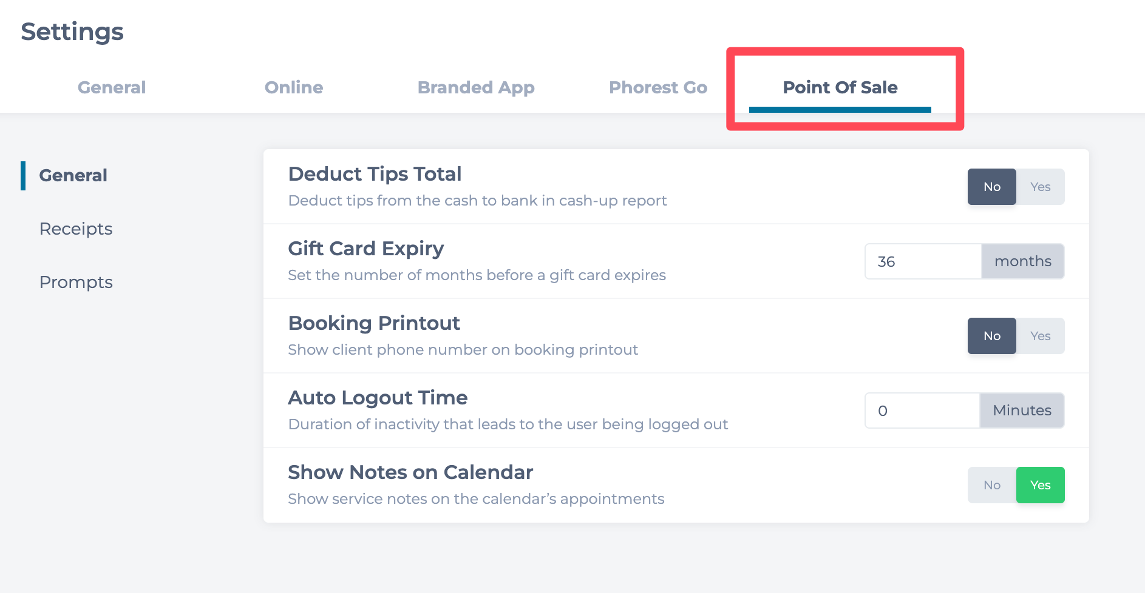Enable Booking Printout with Yes
1145x593 pixels.
point(1040,336)
